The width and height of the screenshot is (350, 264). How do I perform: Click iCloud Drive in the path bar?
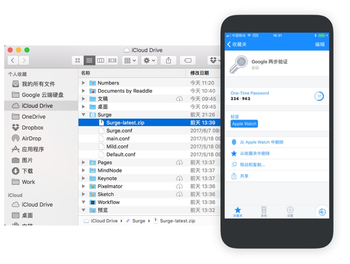[101, 221]
